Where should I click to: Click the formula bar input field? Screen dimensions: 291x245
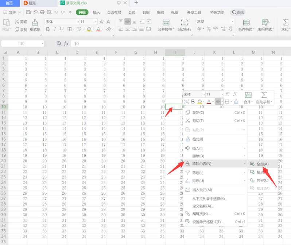(181, 44)
